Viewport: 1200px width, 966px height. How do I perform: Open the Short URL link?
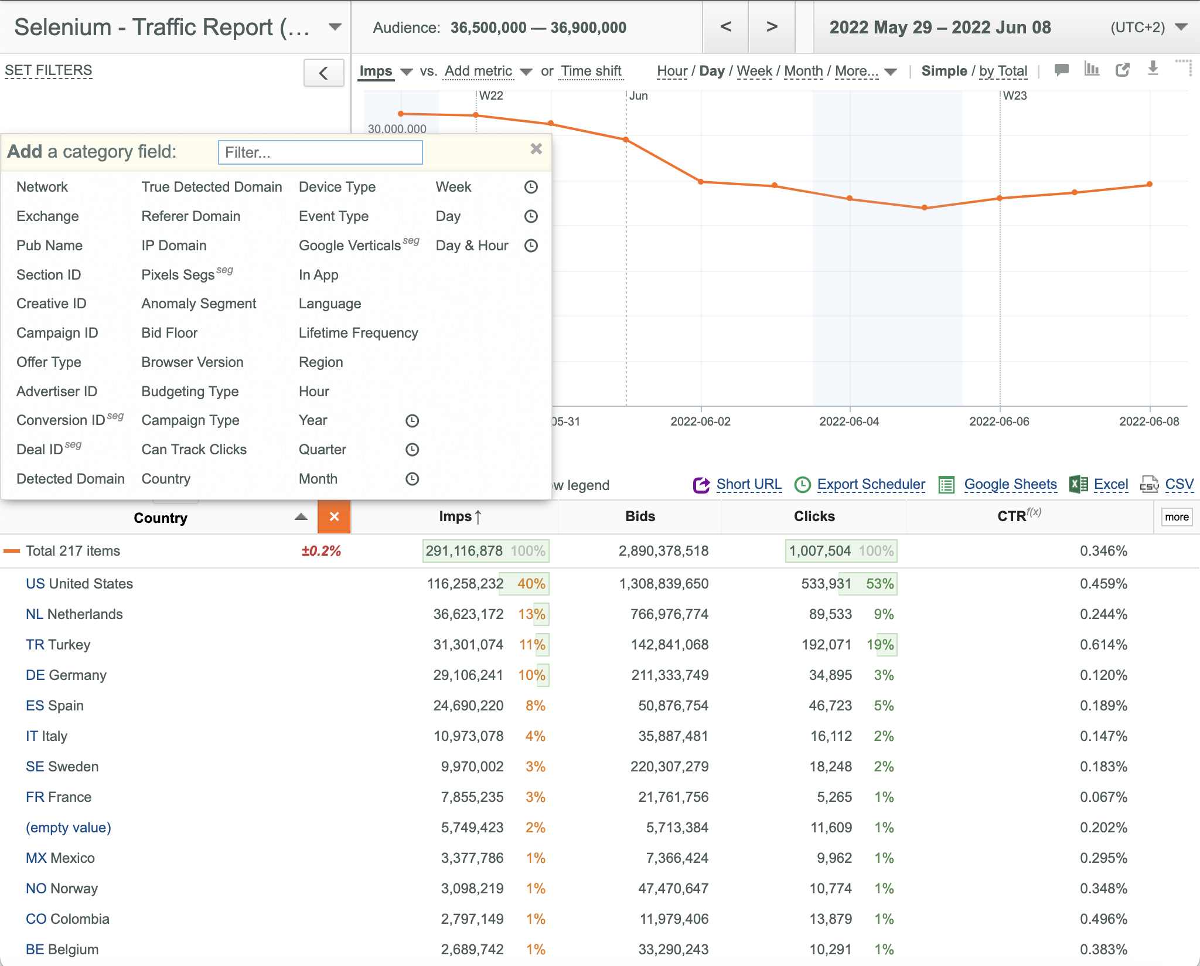(x=749, y=484)
